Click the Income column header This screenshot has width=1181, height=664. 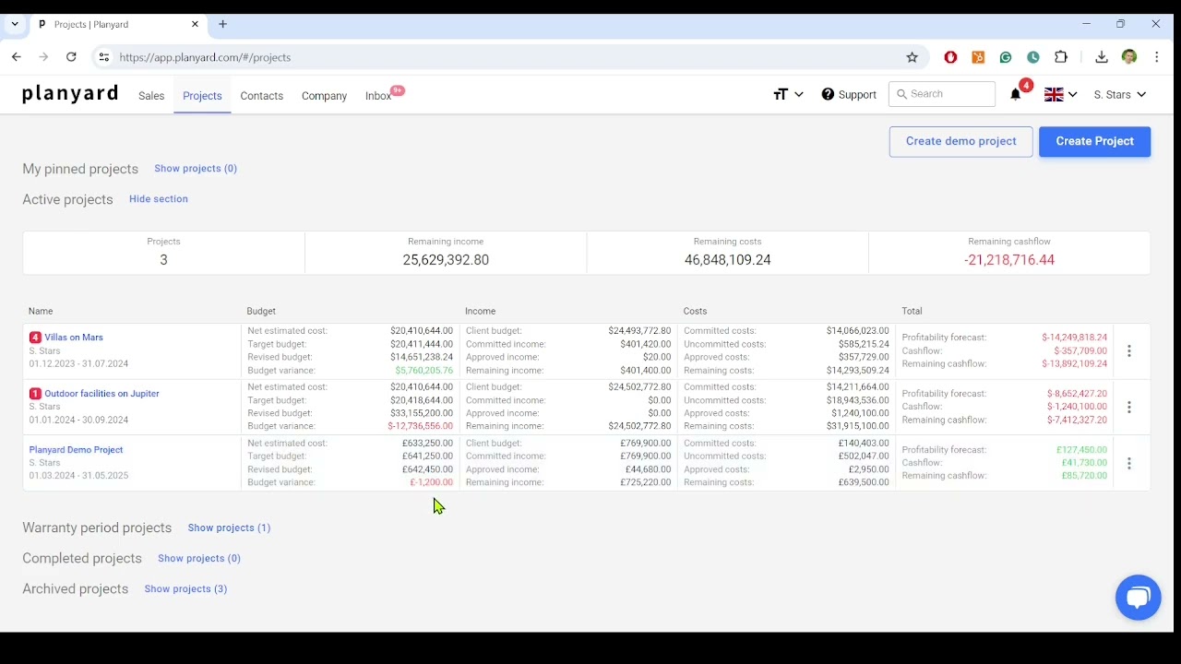click(x=481, y=312)
